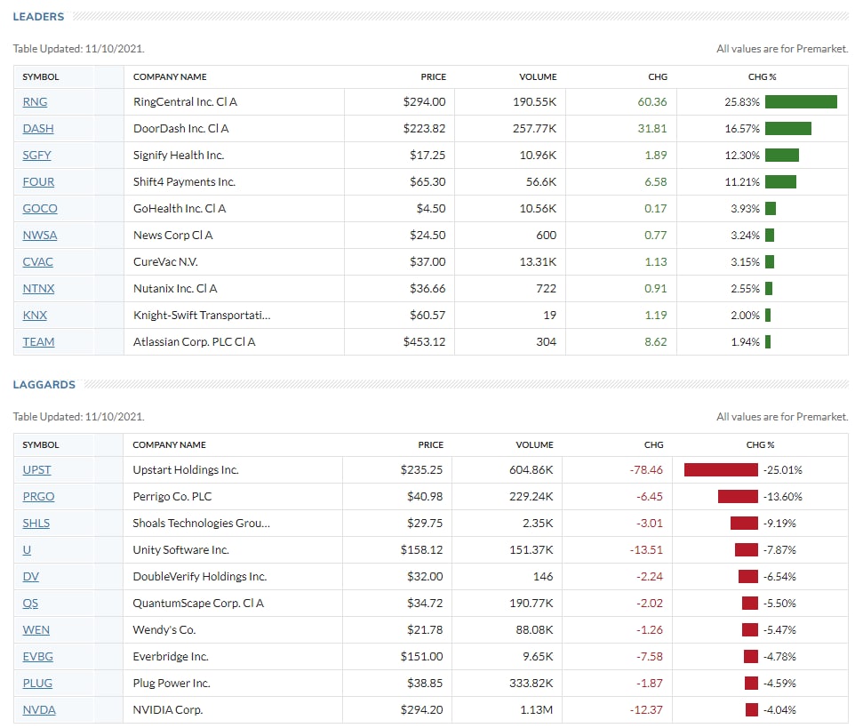Click the -12.37 NVIDIA change value

point(646,710)
